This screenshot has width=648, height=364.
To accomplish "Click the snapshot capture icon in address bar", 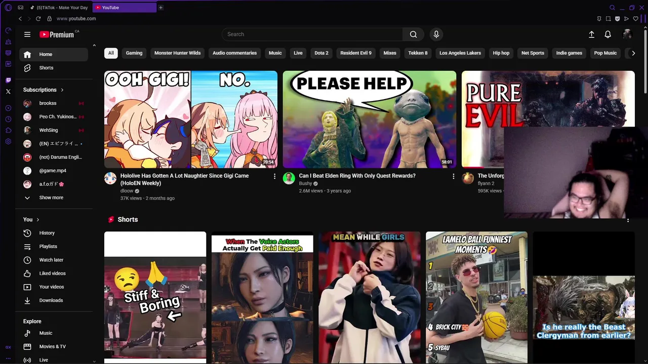I will pos(608,19).
